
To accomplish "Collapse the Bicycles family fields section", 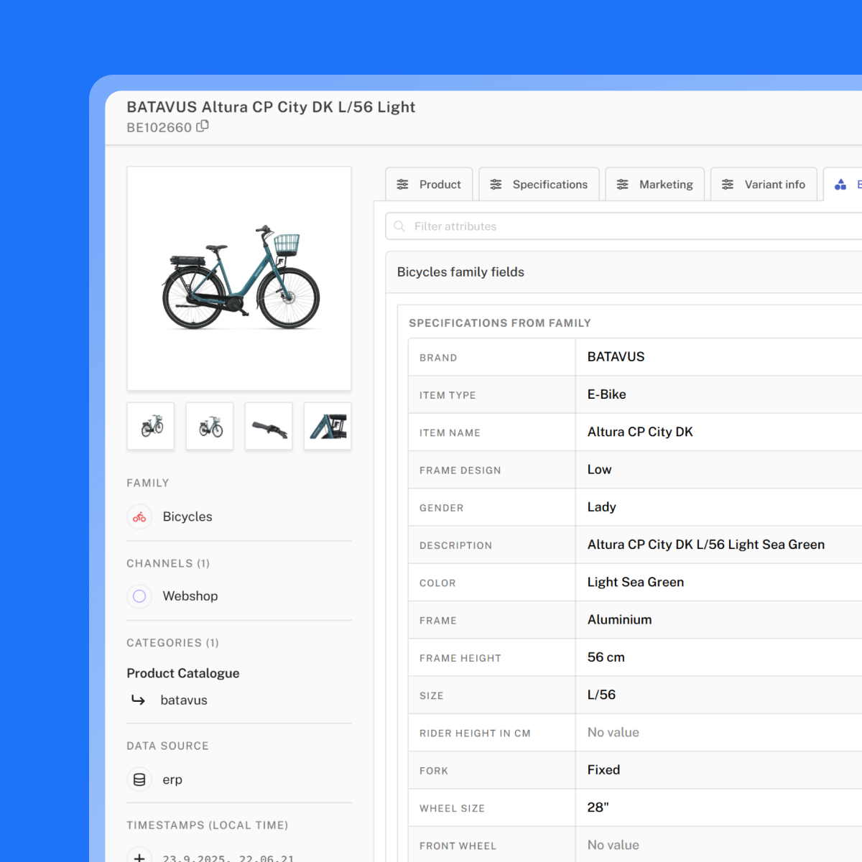I will 461,272.
